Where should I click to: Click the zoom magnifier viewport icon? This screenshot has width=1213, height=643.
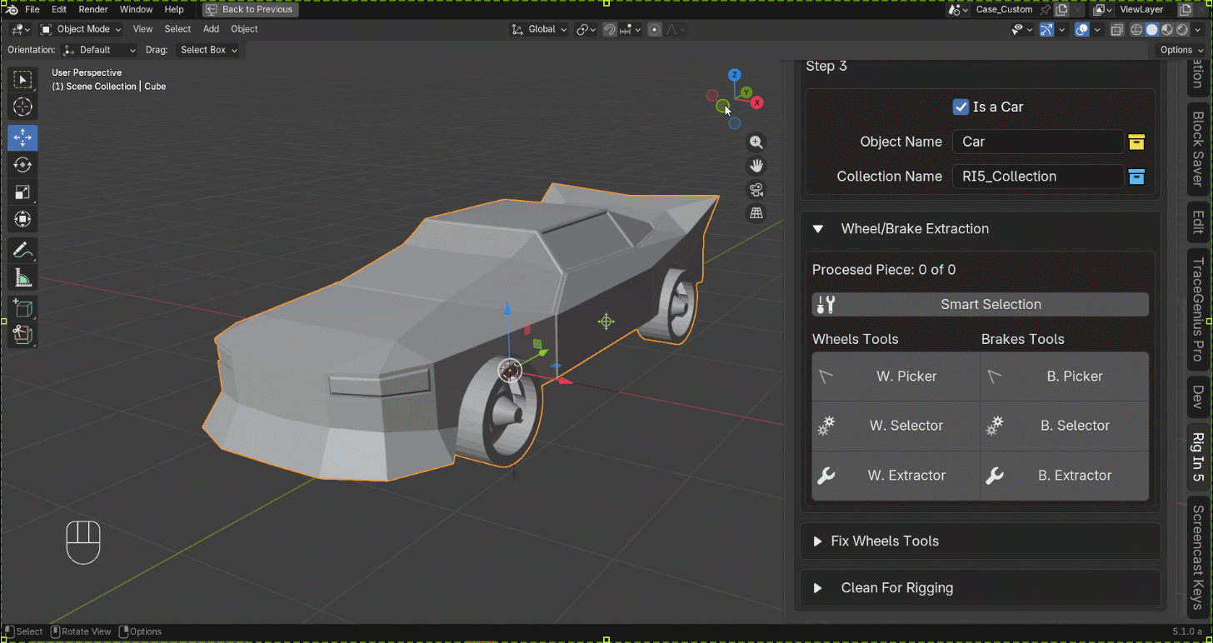[756, 142]
